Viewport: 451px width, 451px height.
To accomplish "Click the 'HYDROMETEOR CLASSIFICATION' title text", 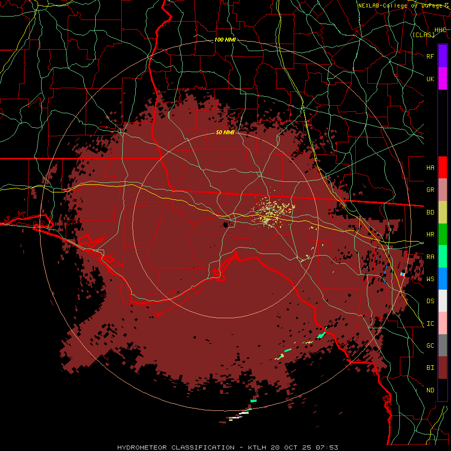I will click(x=176, y=447).
